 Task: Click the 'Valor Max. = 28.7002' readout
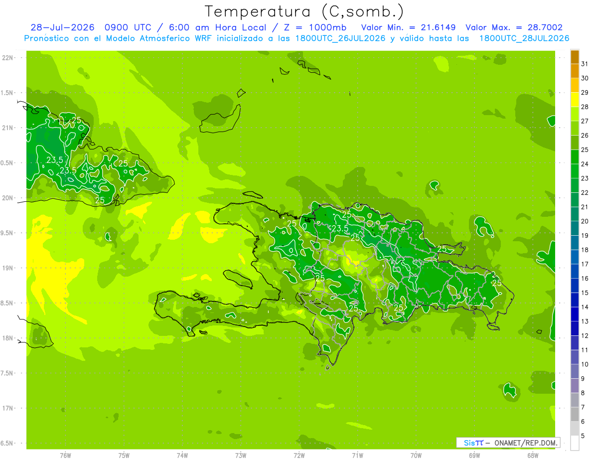coord(514,27)
